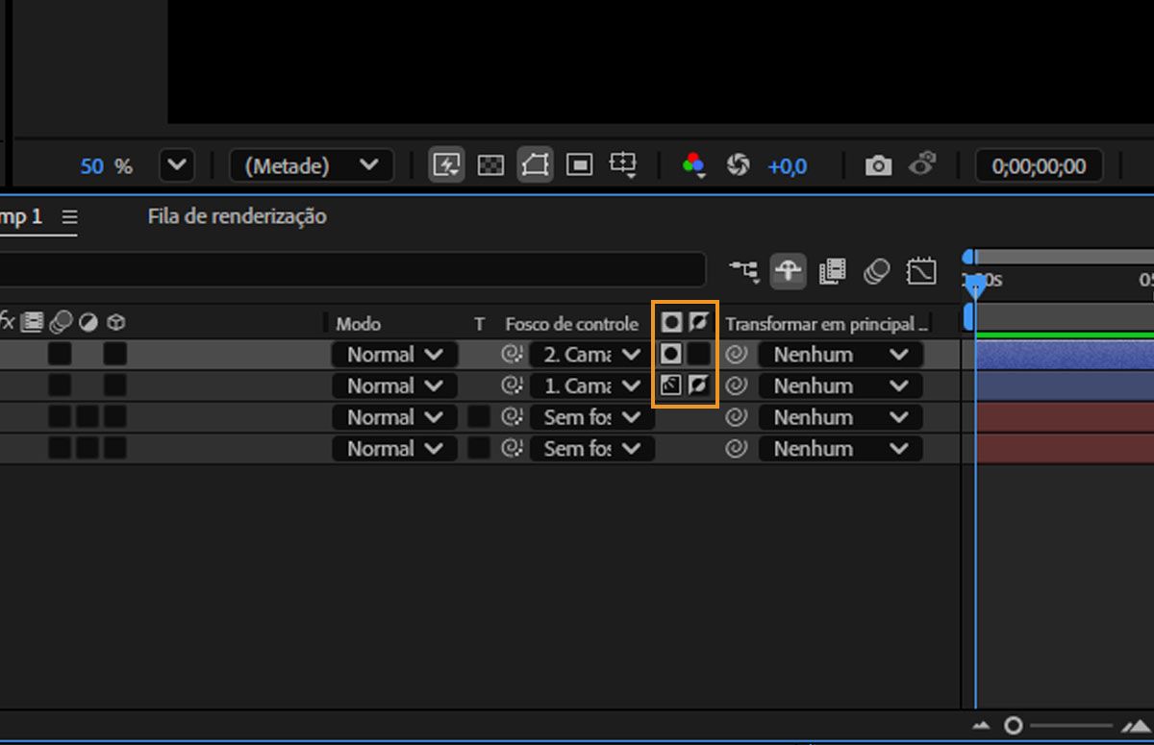Open the magnification dropdown arrow beside 50 %
Image resolution: width=1154 pixels, height=745 pixels.
176,165
